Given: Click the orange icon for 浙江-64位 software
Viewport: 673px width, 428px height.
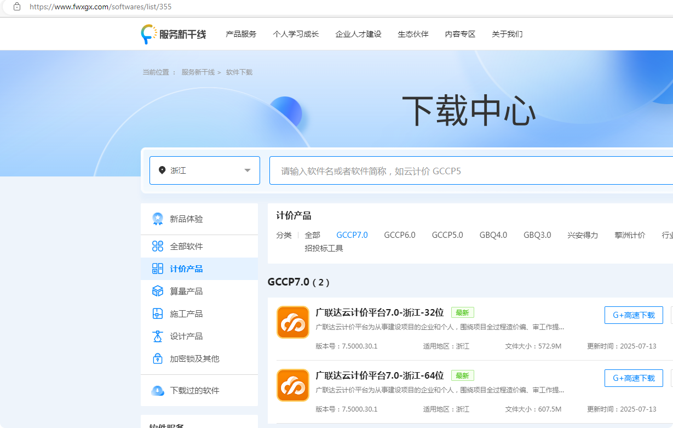Looking at the screenshot, I should [293, 385].
